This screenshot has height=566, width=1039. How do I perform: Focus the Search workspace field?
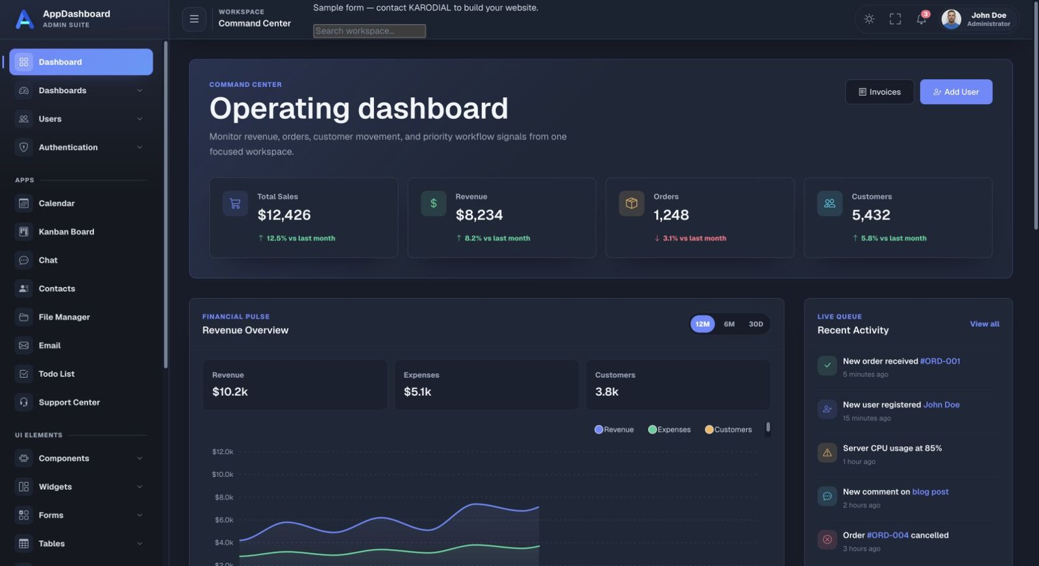[369, 31]
